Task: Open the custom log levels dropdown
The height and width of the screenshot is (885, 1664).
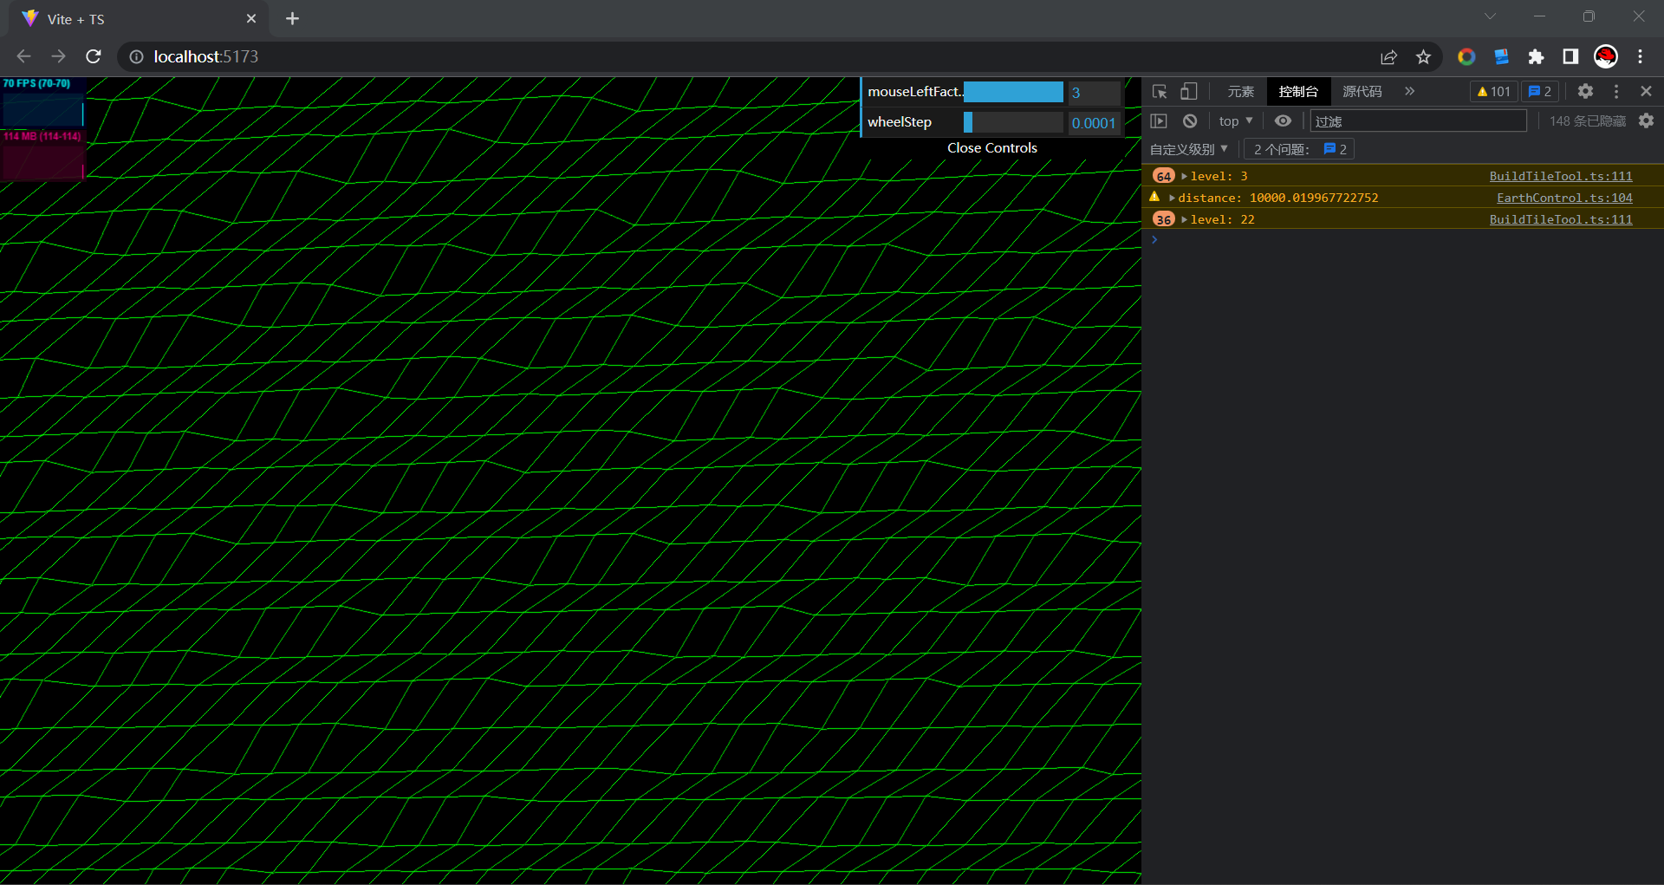Action: click(1188, 149)
